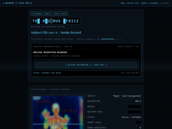Click 'Subject File 001-A // Intake Record' heading

pos(56,32)
